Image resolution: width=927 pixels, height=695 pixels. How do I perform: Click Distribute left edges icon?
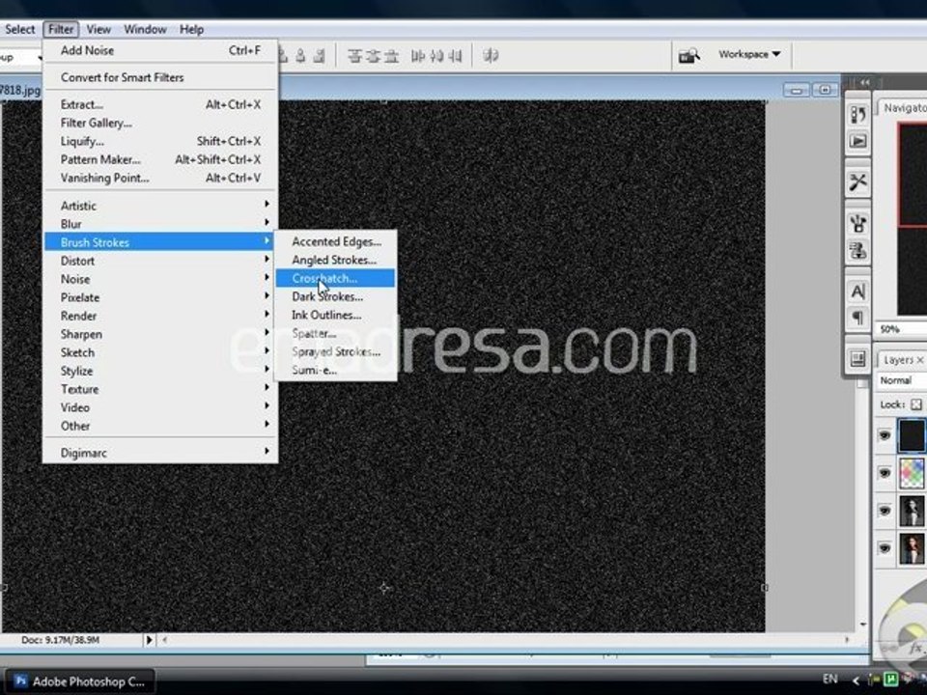pos(418,56)
